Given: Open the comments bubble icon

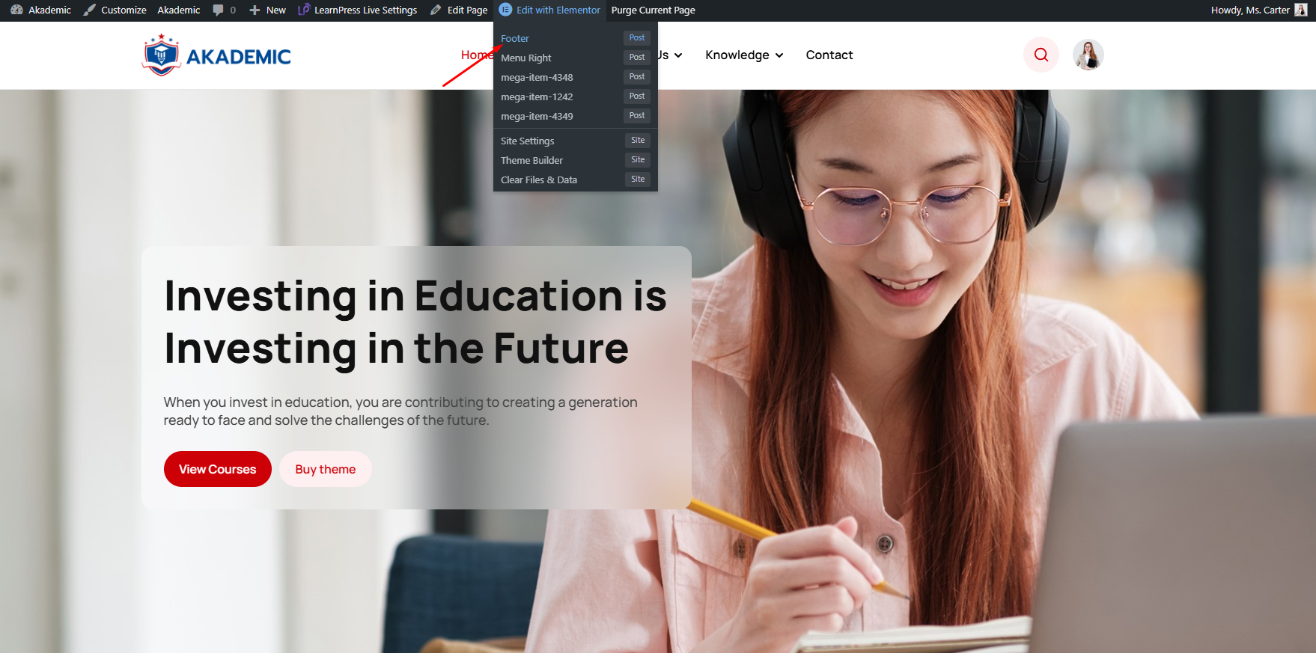Looking at the screenshot, I should pyautogui.click(x=219, y=10).
